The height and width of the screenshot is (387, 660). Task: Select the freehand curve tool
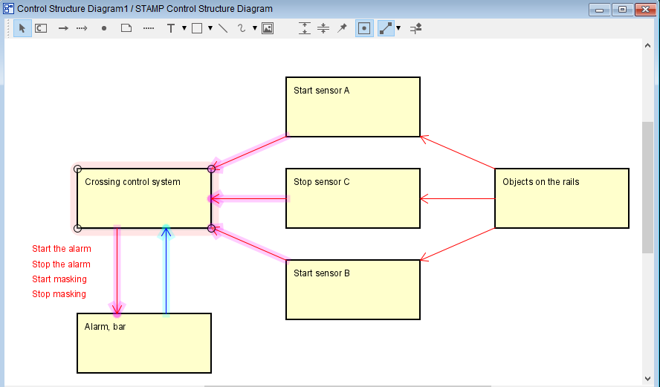pos(242,28)
